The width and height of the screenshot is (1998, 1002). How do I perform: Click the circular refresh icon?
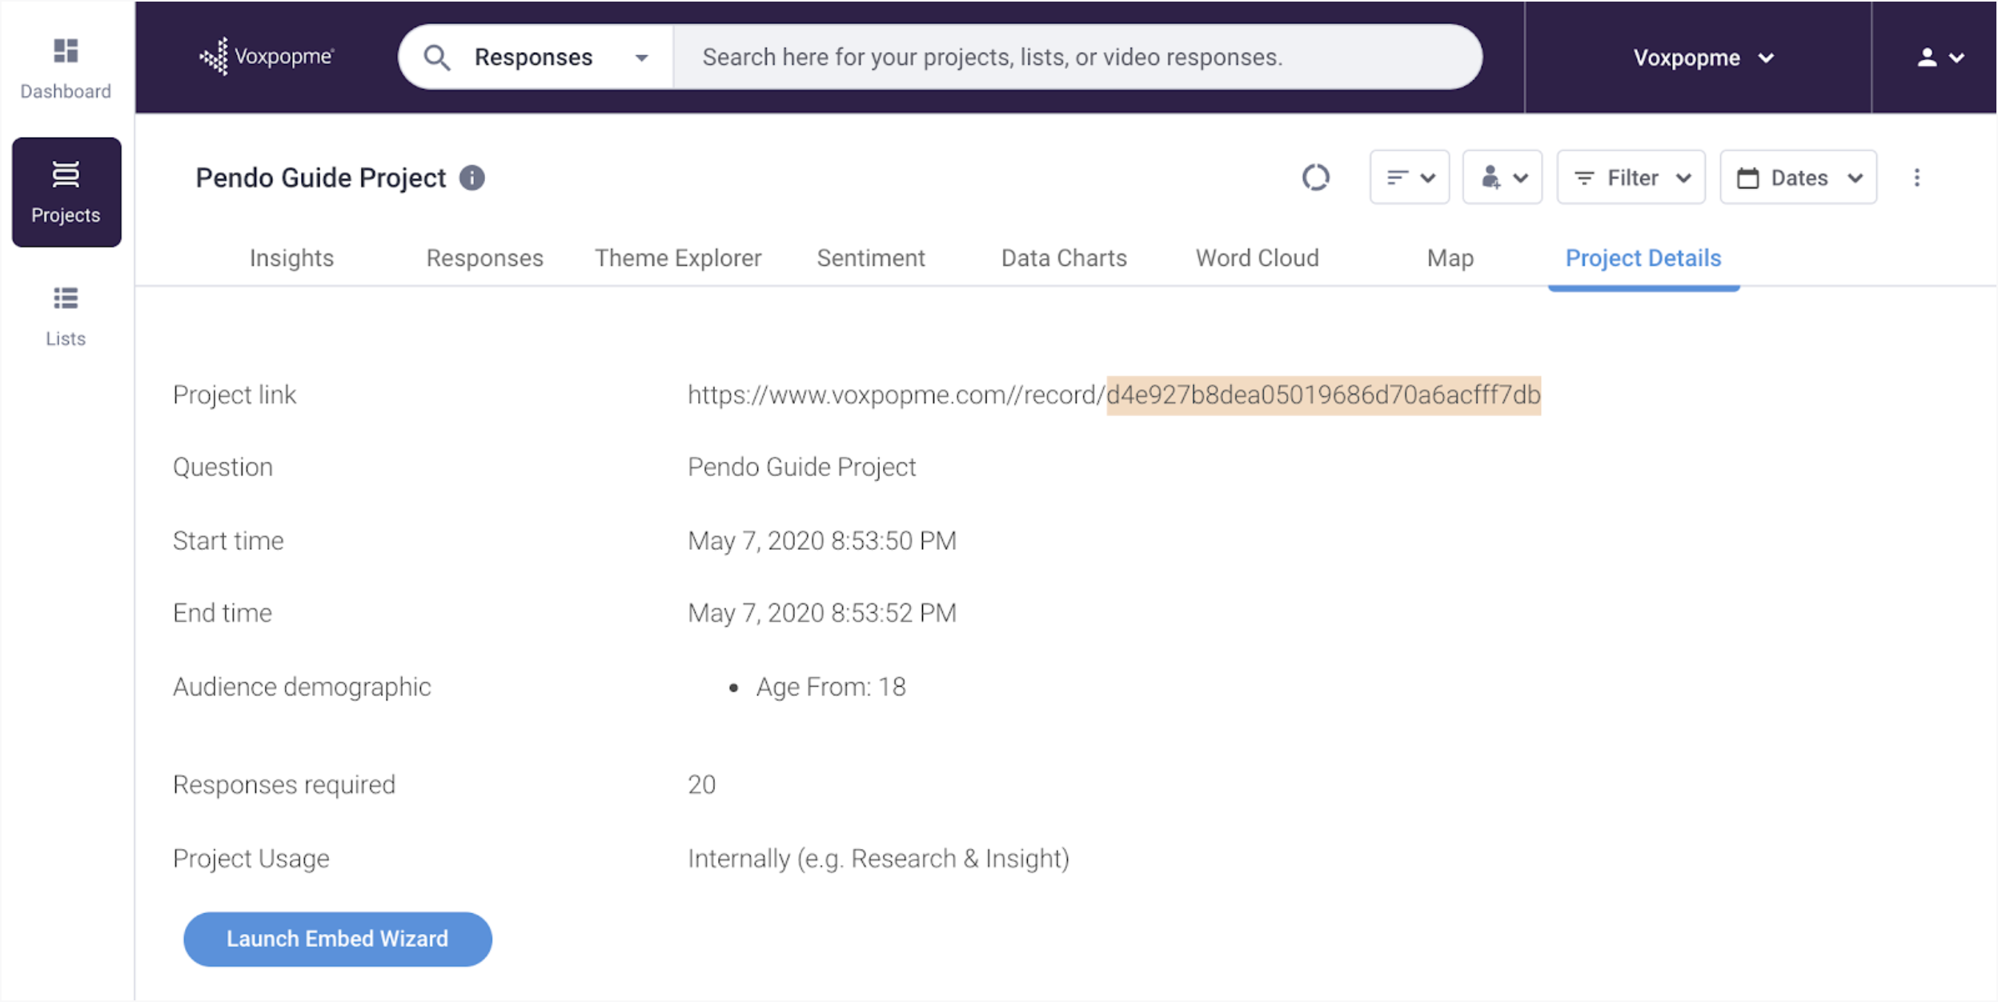1315,177
